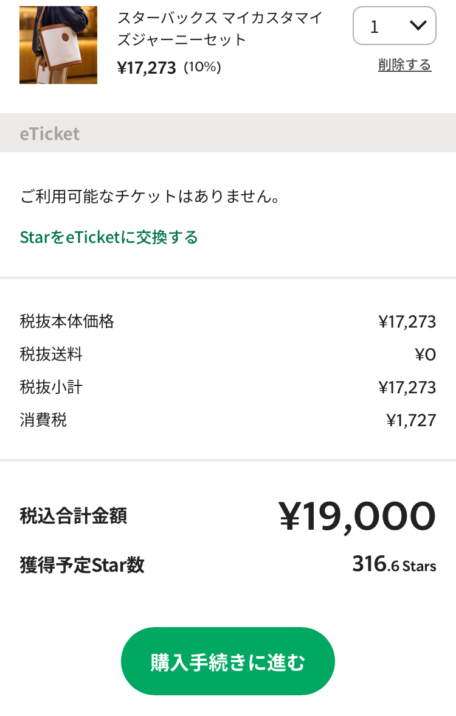
Task: Click the 消費税 row label
Action: click(x=43, y=419)
